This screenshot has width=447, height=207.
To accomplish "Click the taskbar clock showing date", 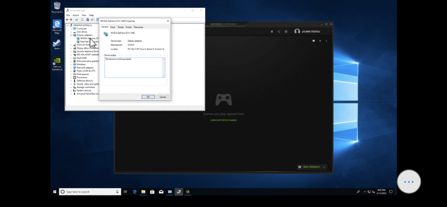I will point(381,192).
